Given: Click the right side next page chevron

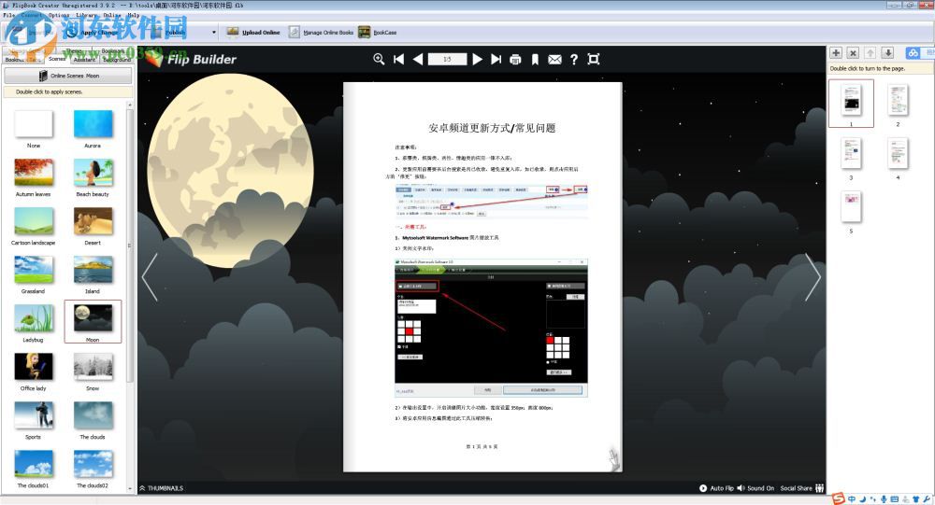Looking at the screenshot, I should coord(813,277).
